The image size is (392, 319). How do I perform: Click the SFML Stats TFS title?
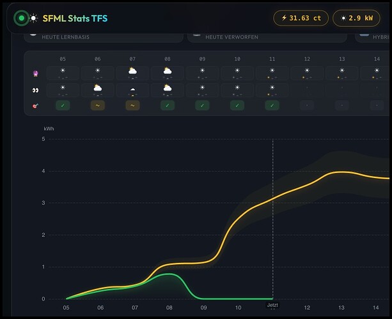(x=75, y=19)
